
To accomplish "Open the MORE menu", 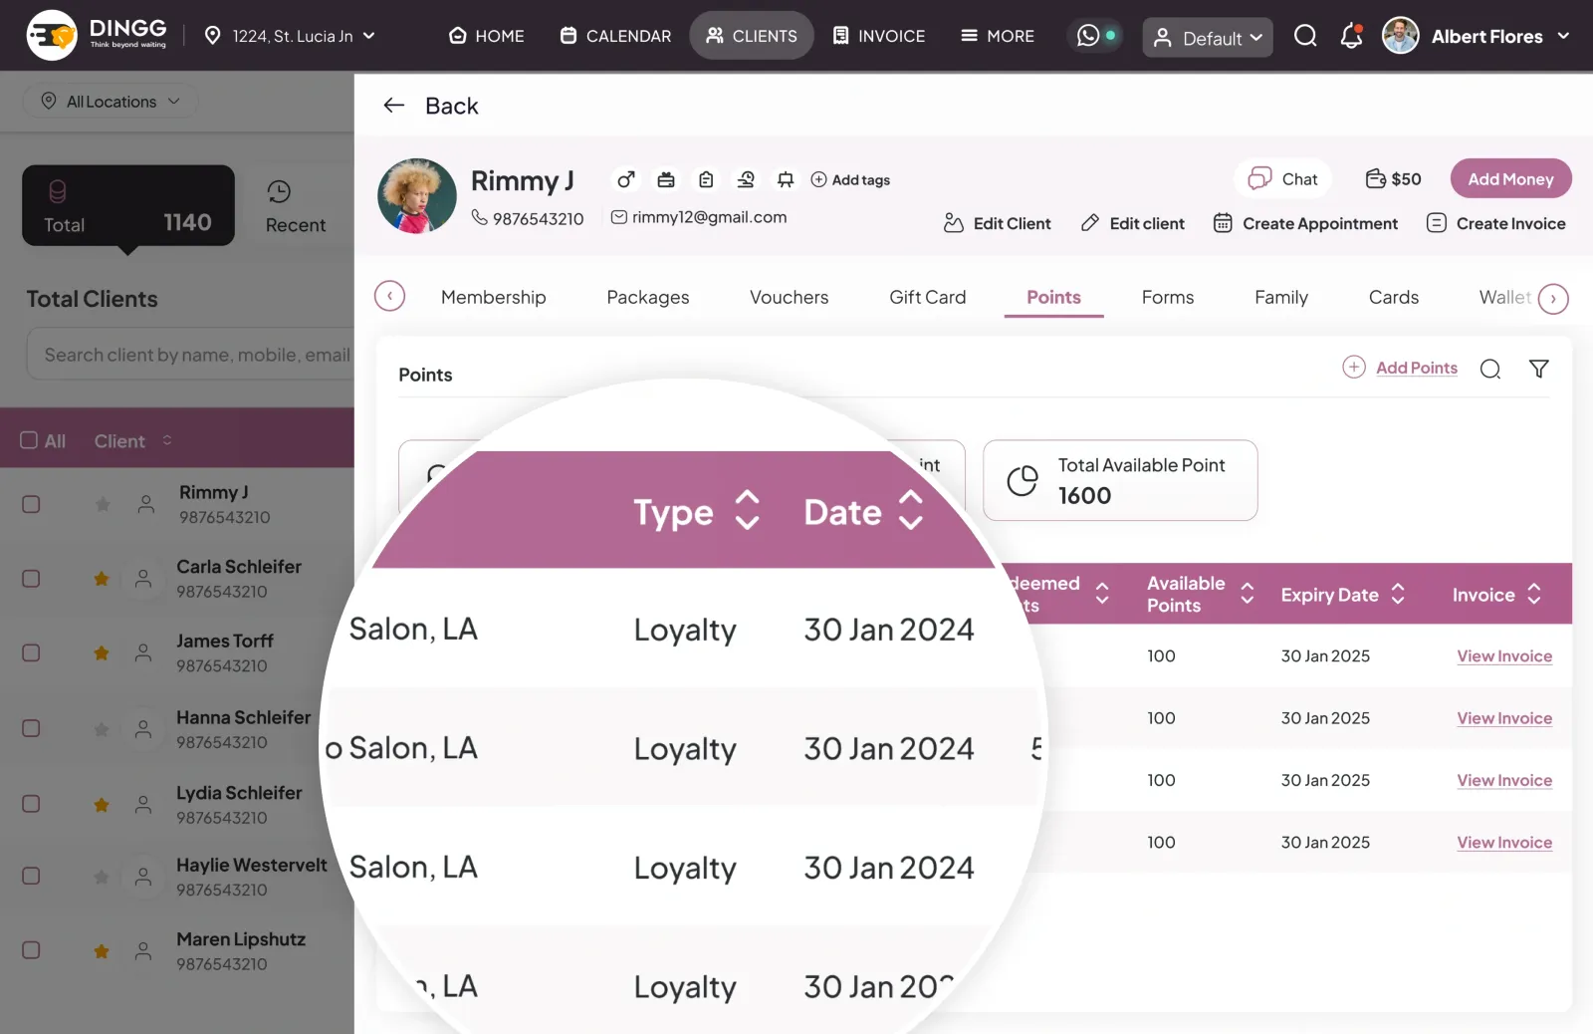I will coord(997,36).
